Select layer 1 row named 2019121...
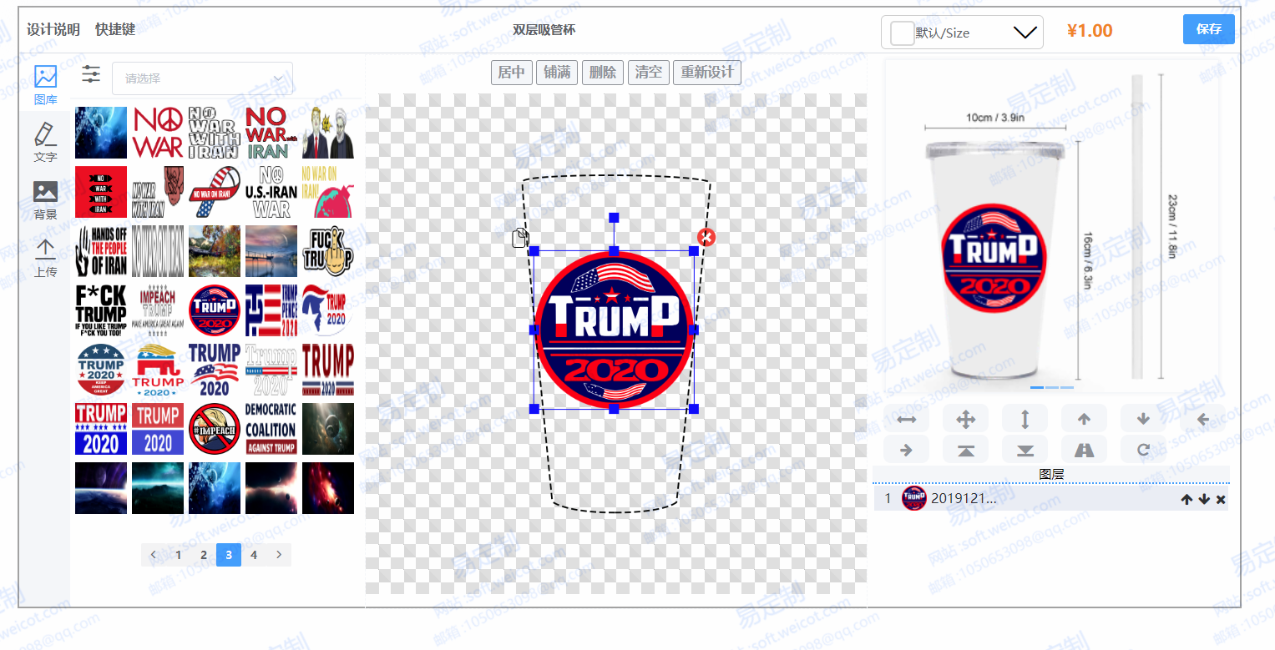Image resolution: width=1275 pixels, height=650 pixels. point(1050,498)
